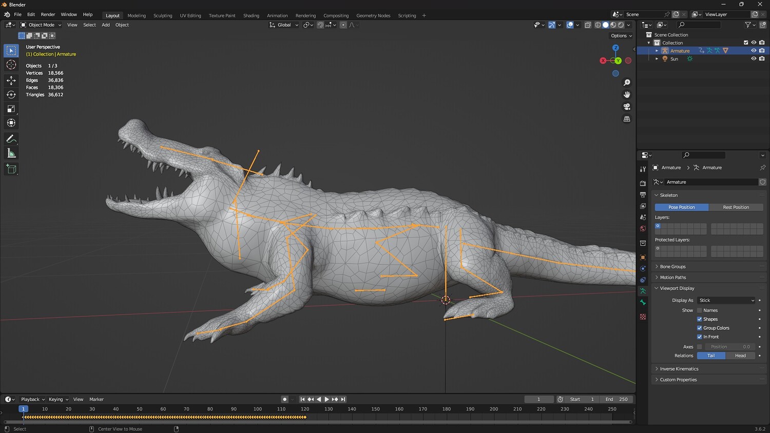Open the Render menu
Screen dimensions: 770x433
tap(48, 14)
